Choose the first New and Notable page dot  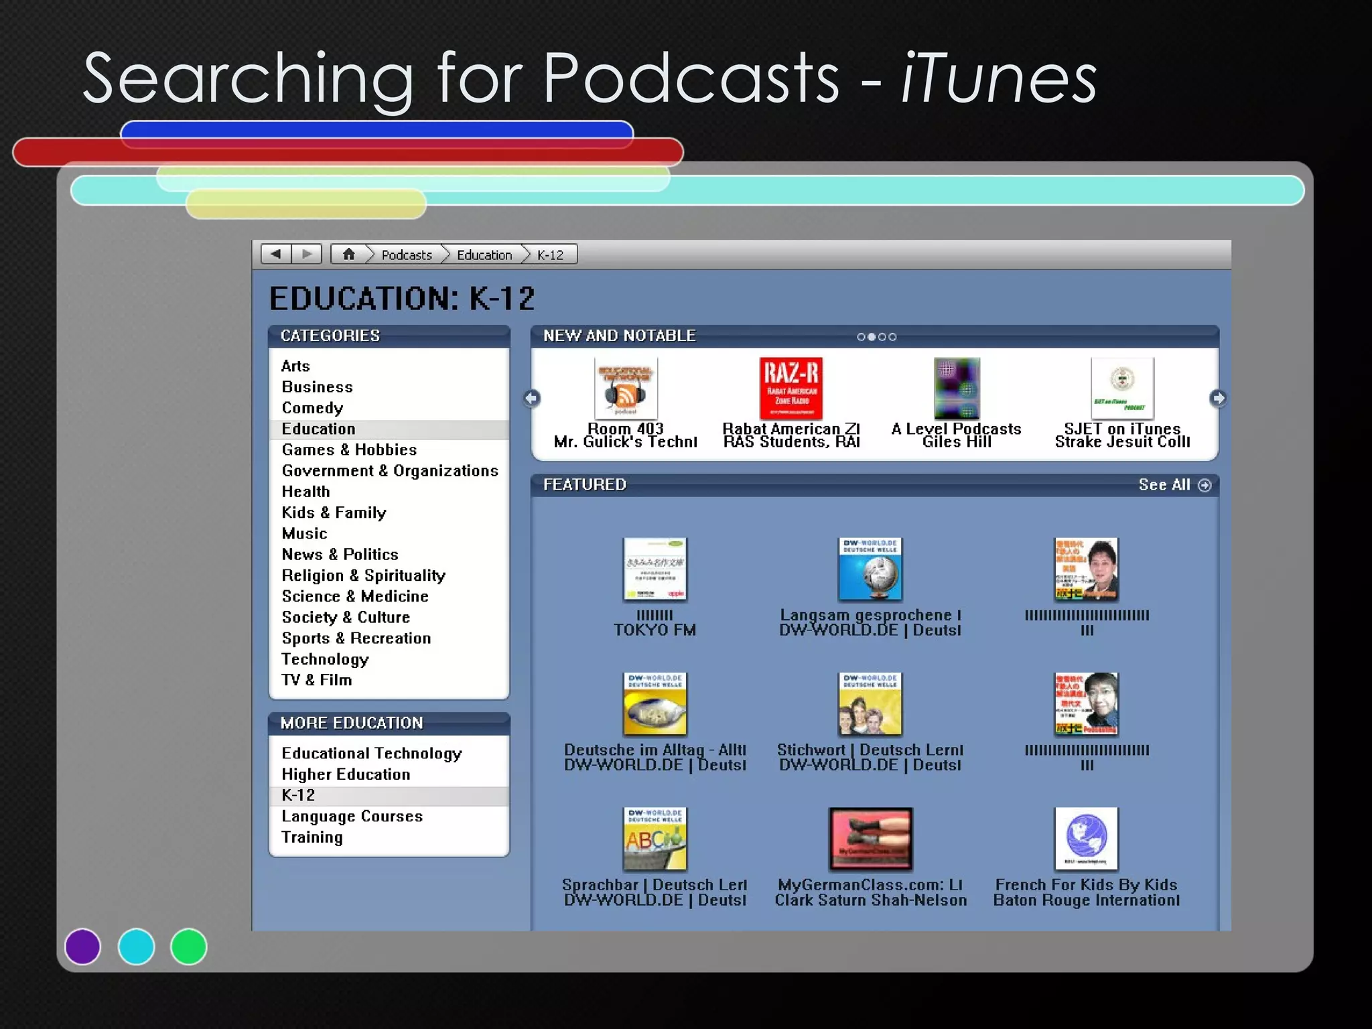(861, 337)
